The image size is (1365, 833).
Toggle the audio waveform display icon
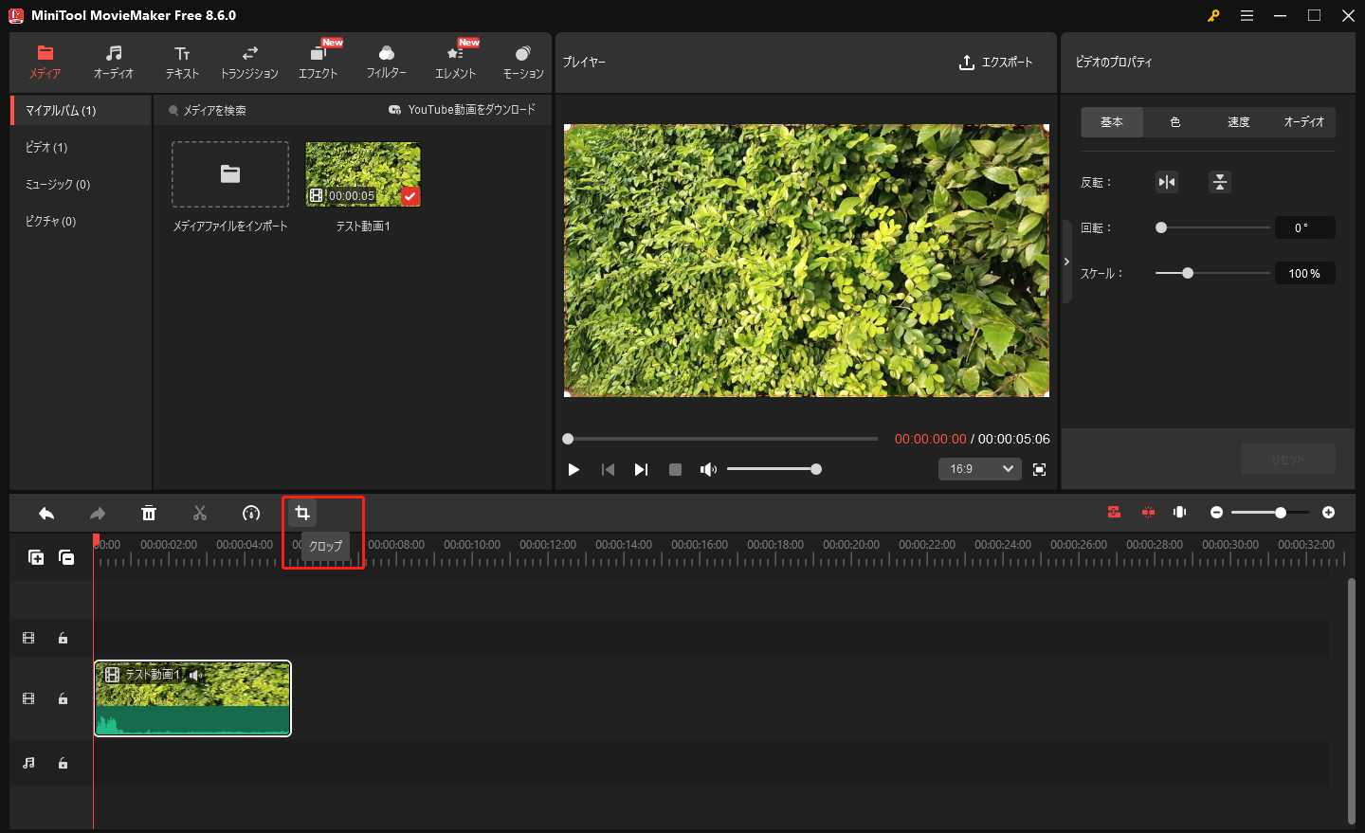tap(1178, 512)
